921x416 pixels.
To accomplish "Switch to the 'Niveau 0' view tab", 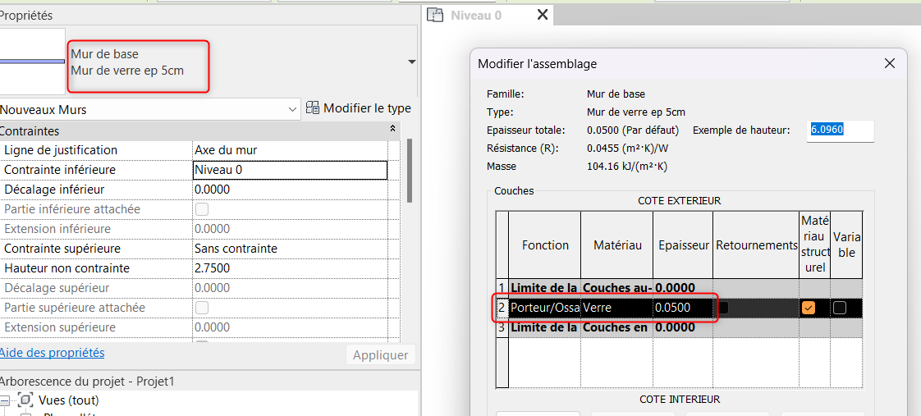I will 476,16.
